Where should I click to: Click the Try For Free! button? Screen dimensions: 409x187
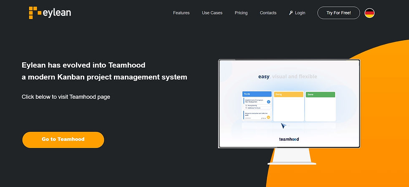pos(338,13)
